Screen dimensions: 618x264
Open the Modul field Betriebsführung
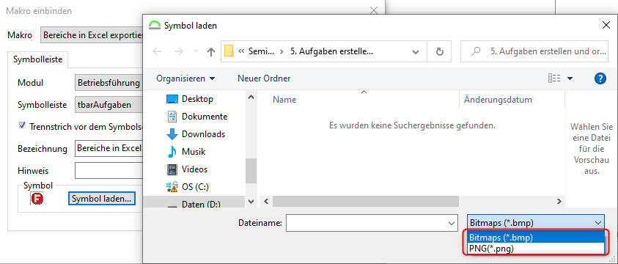click(108, 83)
